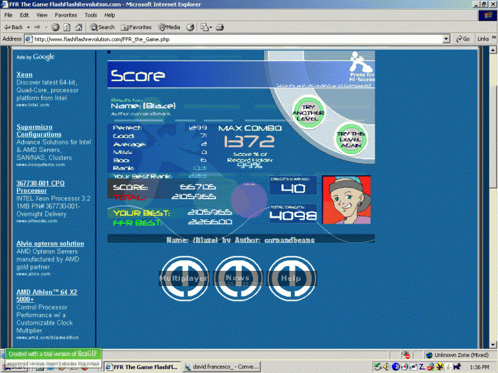Open the Supermicro Configurations ad link

[39, 130]
